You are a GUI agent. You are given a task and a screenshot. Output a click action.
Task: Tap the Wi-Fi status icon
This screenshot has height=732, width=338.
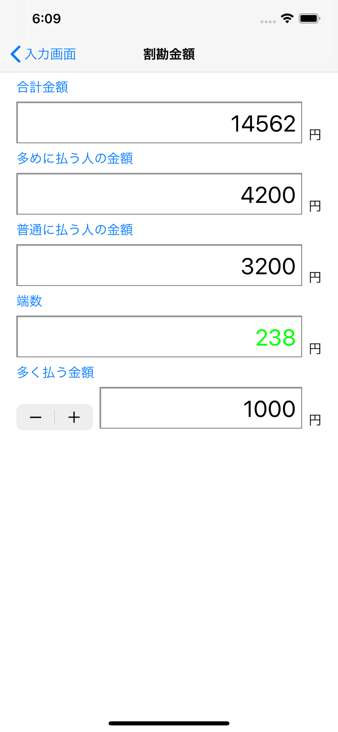click(287, 18)
